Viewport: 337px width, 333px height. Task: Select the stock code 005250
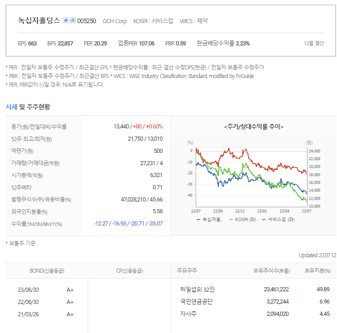coord(87,21)
